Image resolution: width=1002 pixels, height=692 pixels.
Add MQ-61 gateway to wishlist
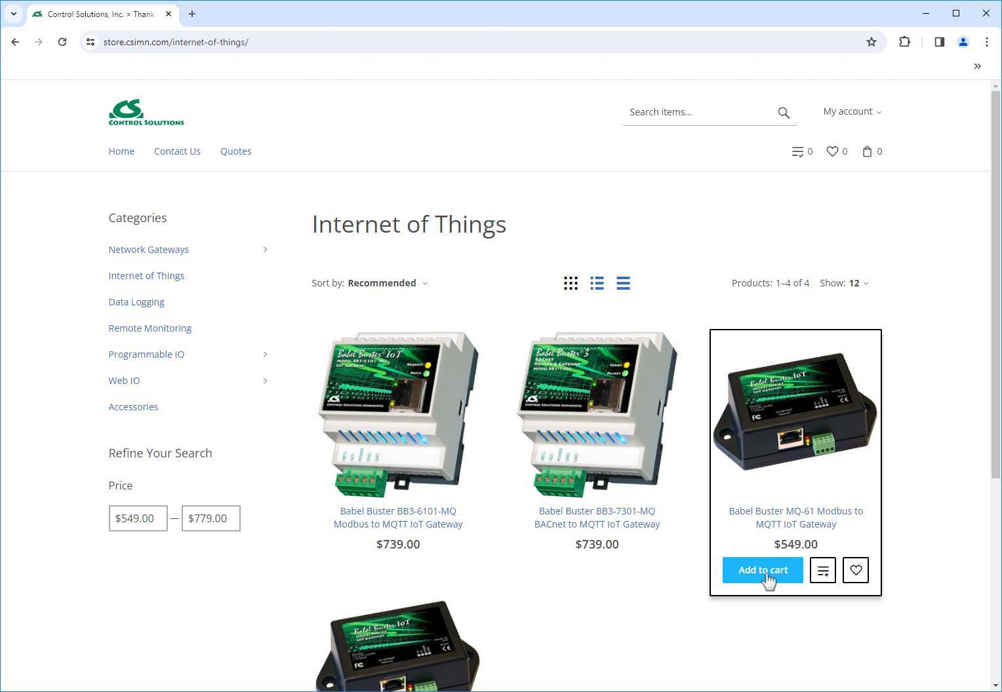click(x=855, y=570)
